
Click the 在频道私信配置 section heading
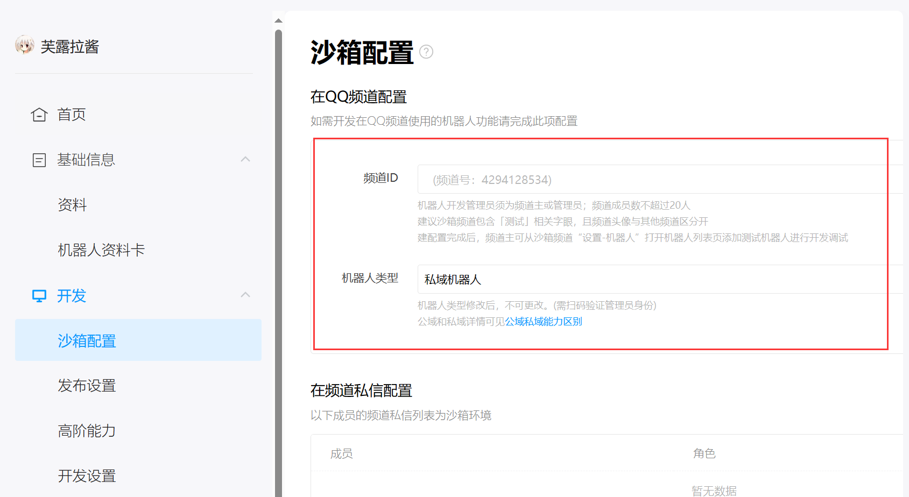tap(361, 390)
